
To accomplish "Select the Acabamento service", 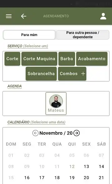I will pyautogui.click(x=92, y=59).
